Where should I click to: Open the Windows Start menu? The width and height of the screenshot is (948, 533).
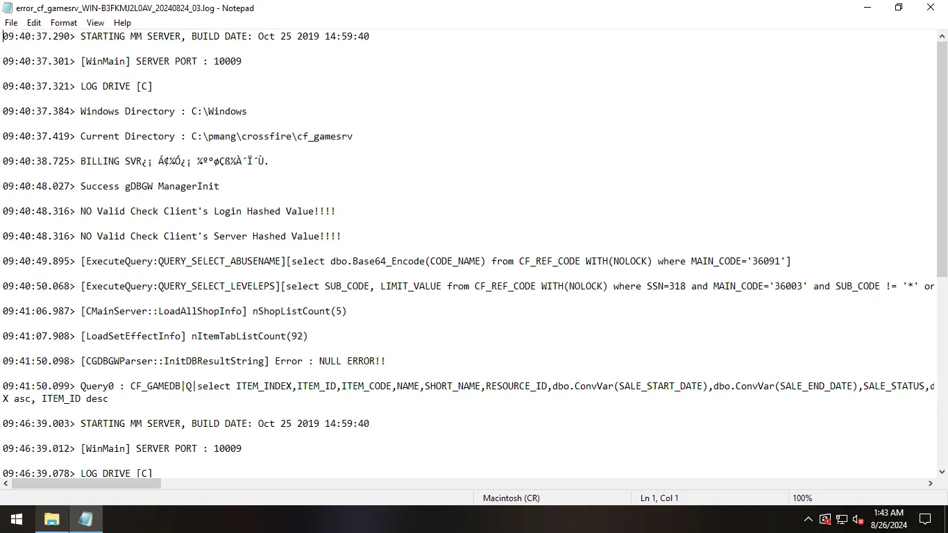pyautogui.click(x=17, y=519)
